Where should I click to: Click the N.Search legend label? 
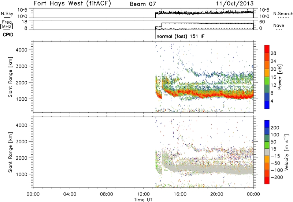pyautogui.click(x=283, y=13)
